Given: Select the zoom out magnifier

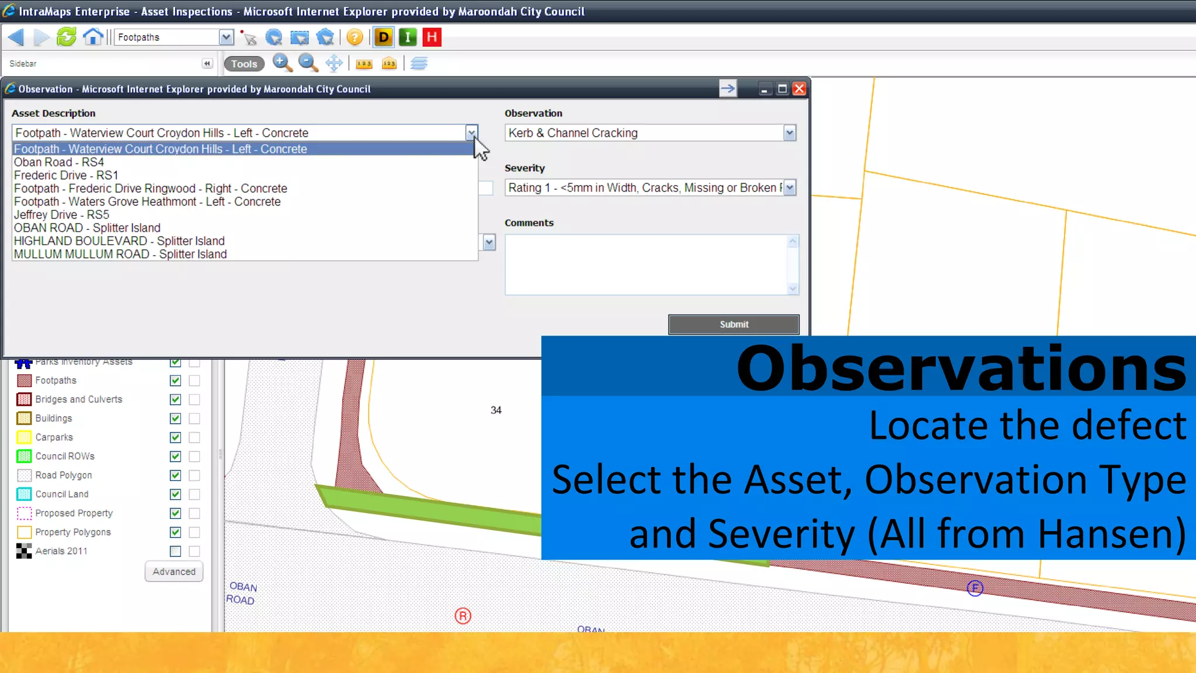Looking at the screenshot, I should (308, 63).
